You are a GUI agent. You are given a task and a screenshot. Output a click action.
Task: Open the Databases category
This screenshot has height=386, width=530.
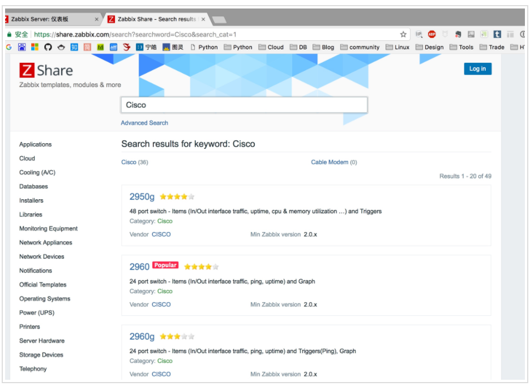click(x=33, y=187)
